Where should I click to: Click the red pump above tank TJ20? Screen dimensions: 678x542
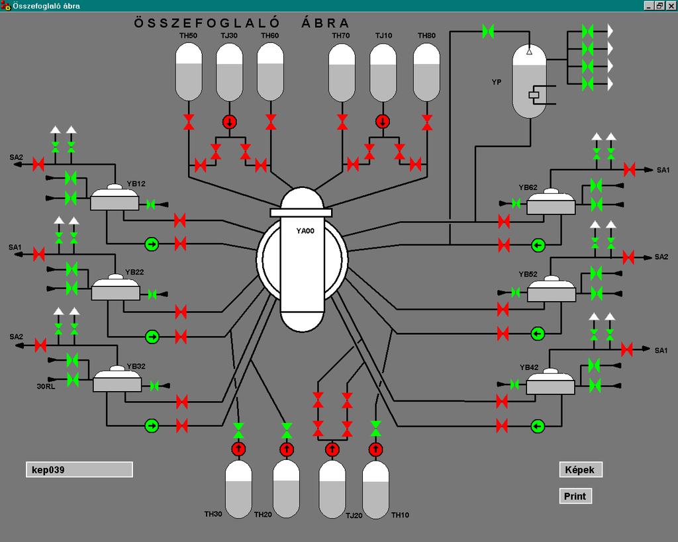[x=332, y=449]
